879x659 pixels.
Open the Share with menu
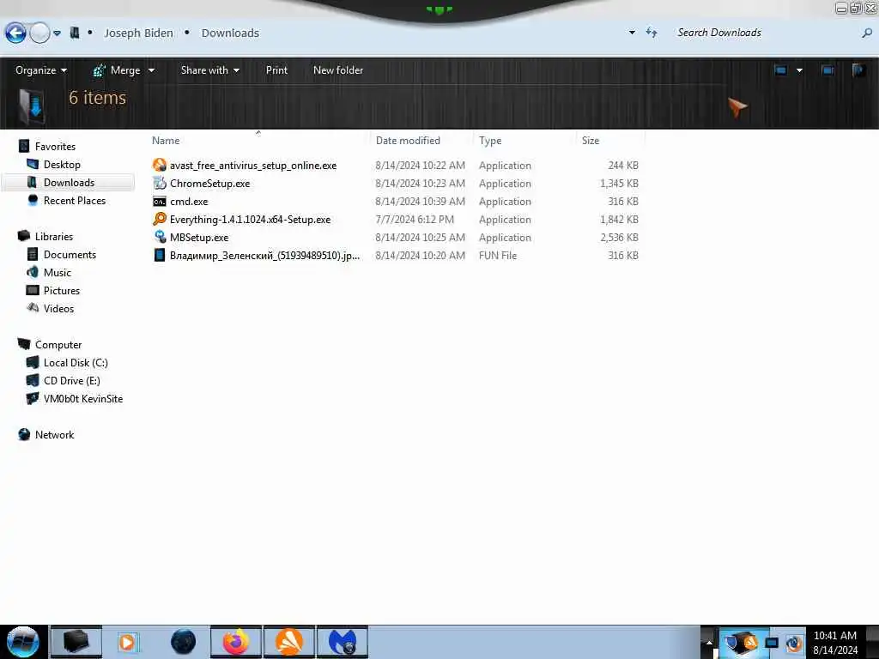209,70
